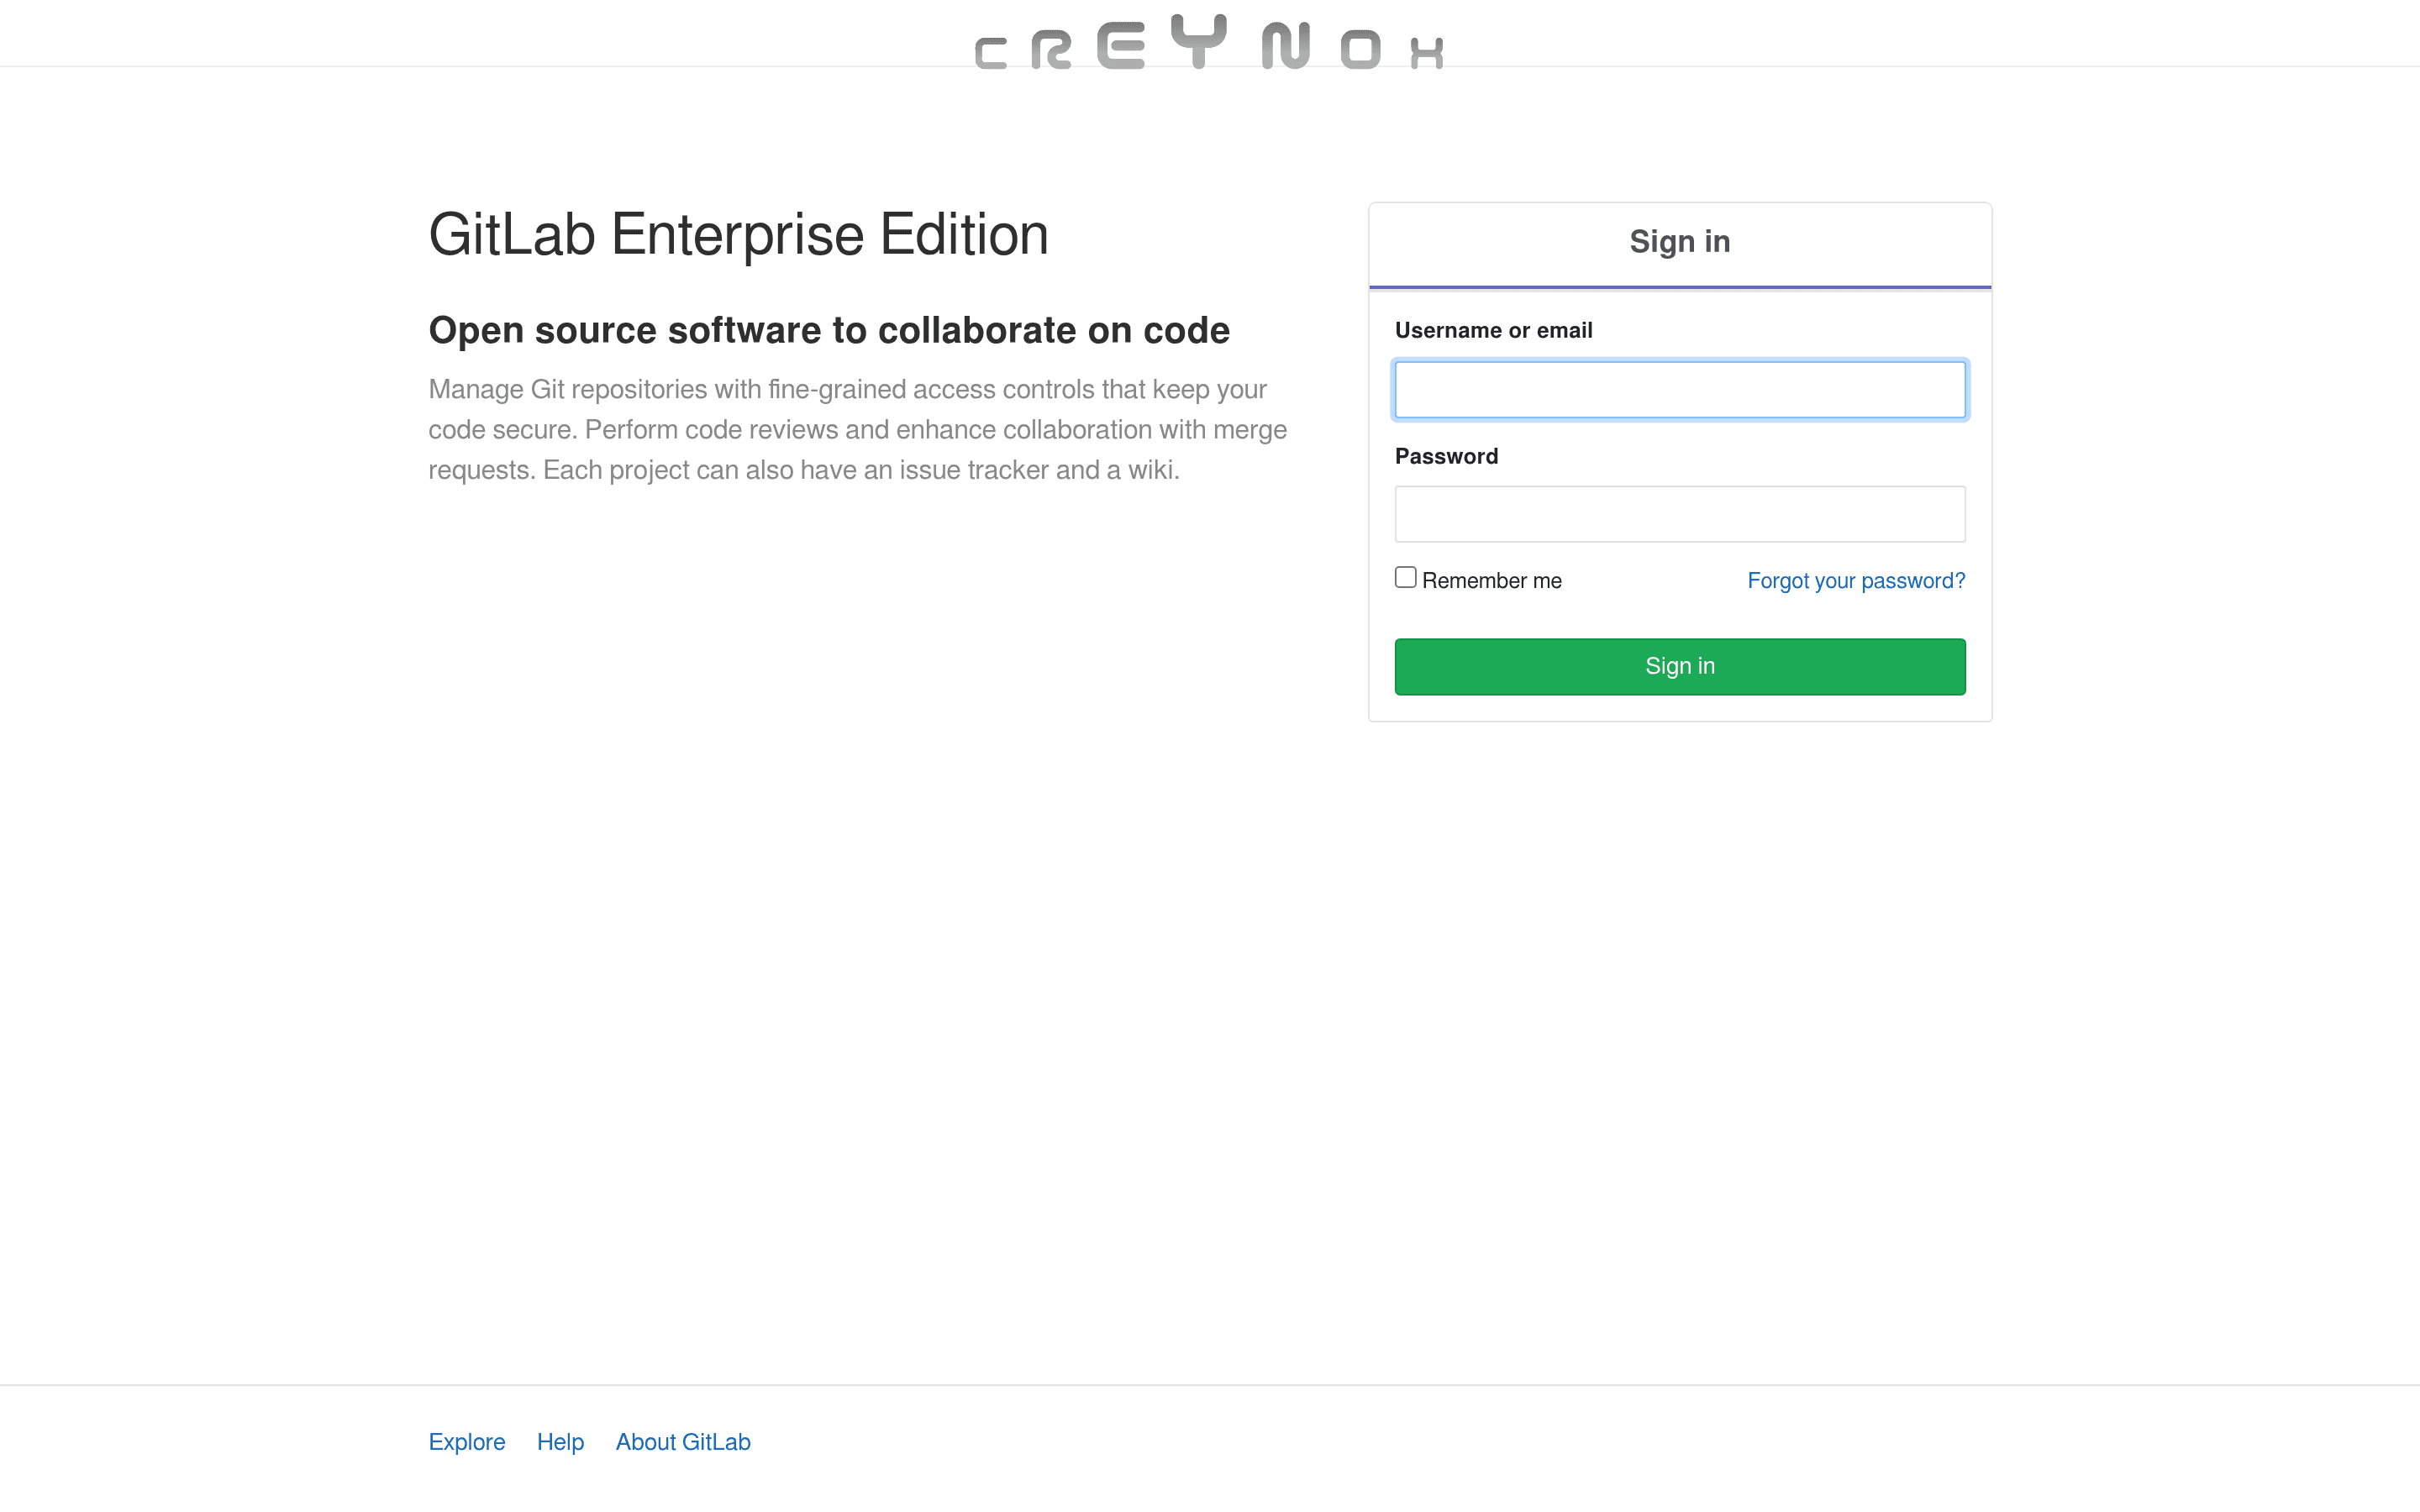Check Remember me before signing in
2420x1512 pixels.
tap(1405, 576)
